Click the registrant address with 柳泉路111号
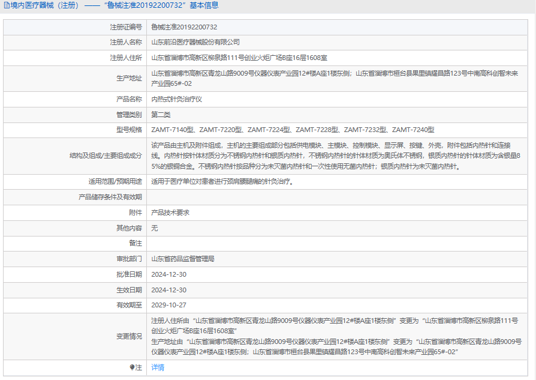This screenshot has width=536, height=380. 239,58
